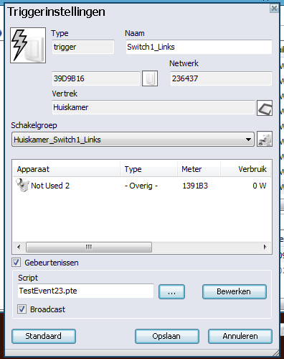Toggle the Gebeurtenissen checkbox
284x359 pixels.
tap(16, 263)
